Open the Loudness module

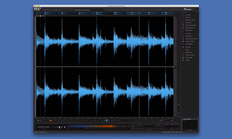pyautogui.click(x=189, y=44)
